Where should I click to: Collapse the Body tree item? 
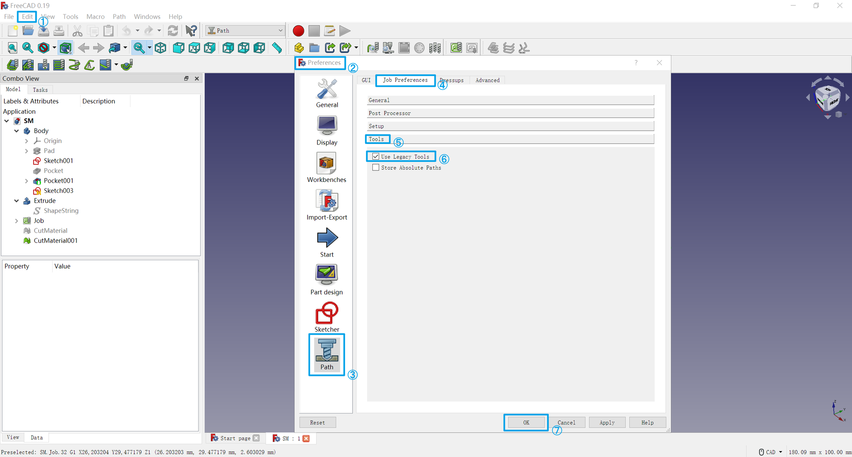tap(17, 131)
